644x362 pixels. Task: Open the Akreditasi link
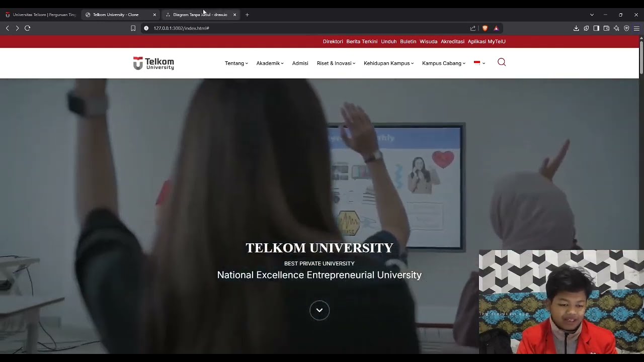[x=452, y=42]
